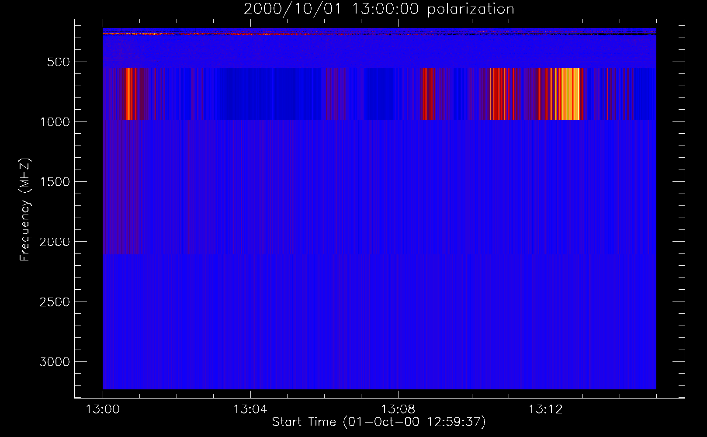
Task: Click the 2000 frequency tick label
Action: [x=55, y=242]
